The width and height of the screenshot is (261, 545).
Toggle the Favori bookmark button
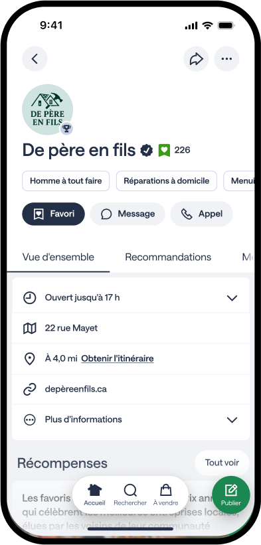pyautogui.click(x=54, y=214)
